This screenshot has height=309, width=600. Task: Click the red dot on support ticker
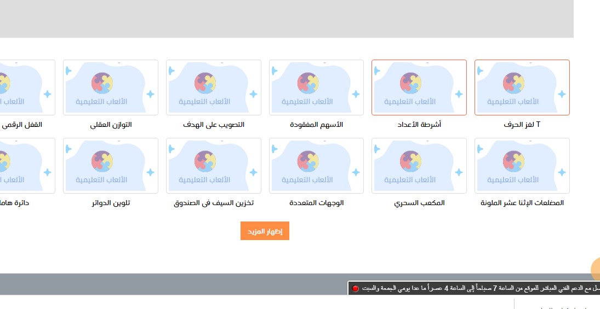[355, 288]
